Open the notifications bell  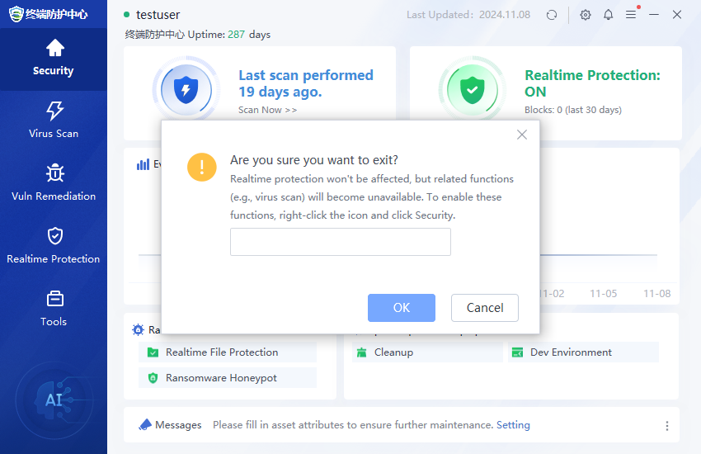609,15
